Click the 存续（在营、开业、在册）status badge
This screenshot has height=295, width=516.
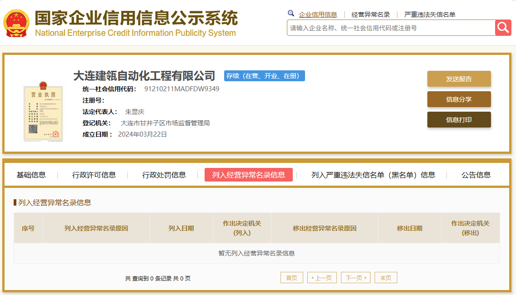(265, 76)
